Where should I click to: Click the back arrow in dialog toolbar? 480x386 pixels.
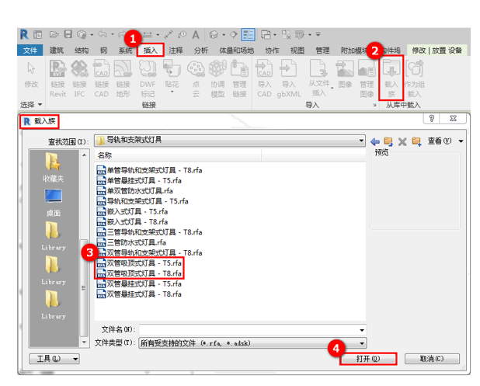click(397, 141)
